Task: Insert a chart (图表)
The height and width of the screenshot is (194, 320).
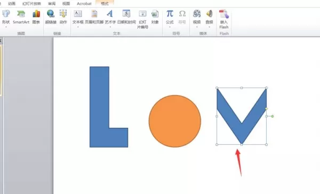Action: 36,17
